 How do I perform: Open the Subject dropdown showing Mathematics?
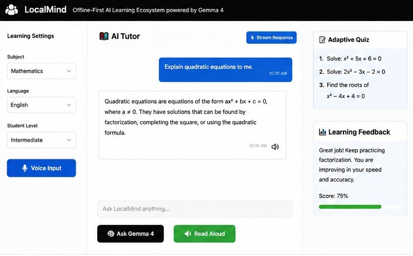click(41, 71)
